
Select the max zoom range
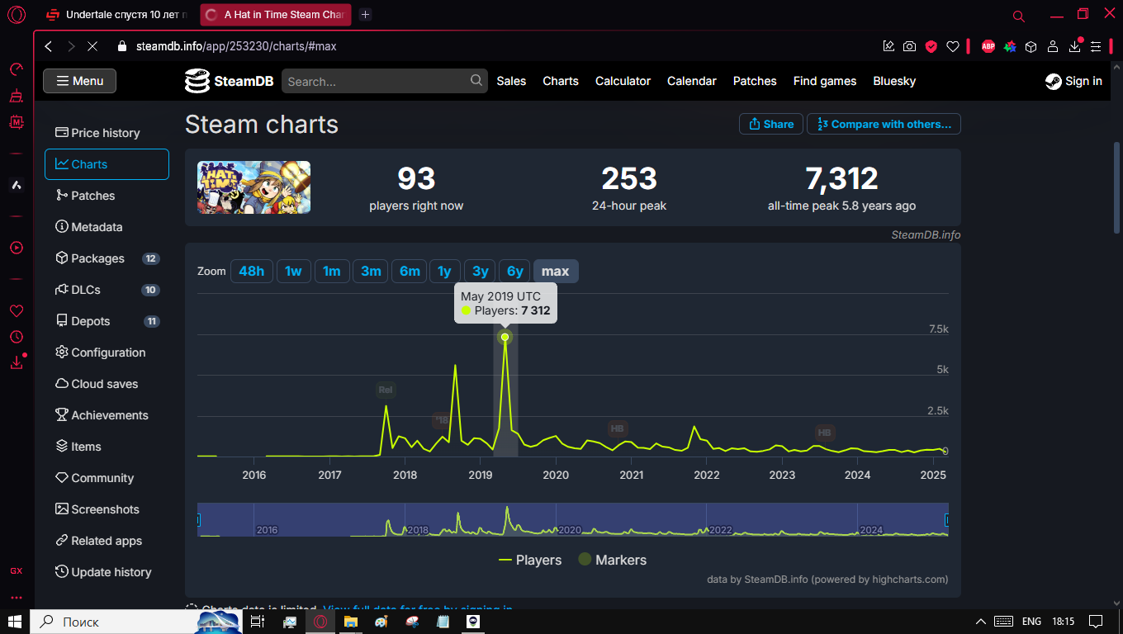[x=555, y=271]
